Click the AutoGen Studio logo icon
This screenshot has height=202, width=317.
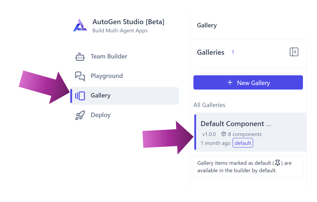click(80, 25)
